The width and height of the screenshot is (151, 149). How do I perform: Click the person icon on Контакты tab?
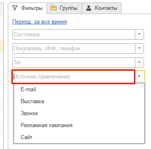tap(89, 8)
